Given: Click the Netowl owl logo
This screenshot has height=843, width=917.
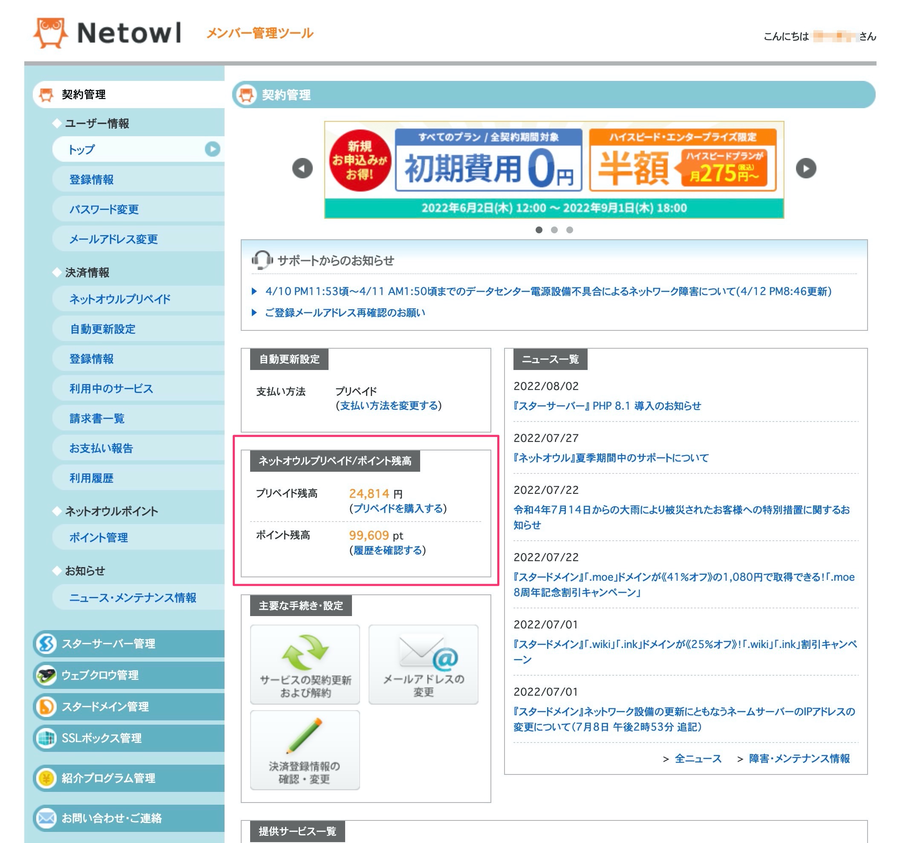Looking at the screenshot, I should (51, 33).
